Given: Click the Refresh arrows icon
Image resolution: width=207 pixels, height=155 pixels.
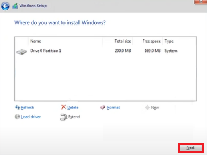Looking at the screenshot, I should click(18, 107).
